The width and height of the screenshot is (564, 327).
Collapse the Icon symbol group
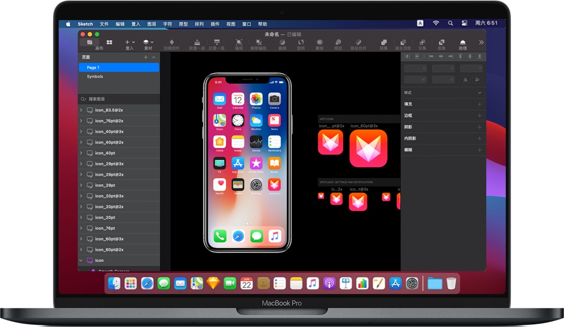(x=81, y=261)
